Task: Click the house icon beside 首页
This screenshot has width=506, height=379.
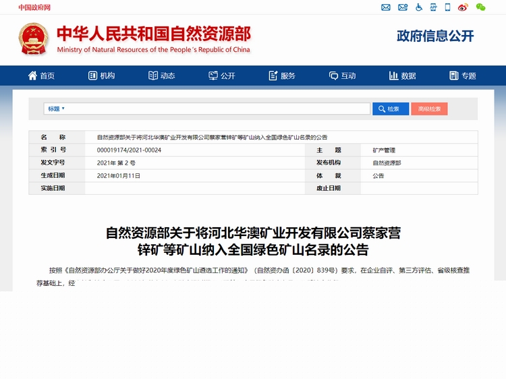Action: [32, 76]
